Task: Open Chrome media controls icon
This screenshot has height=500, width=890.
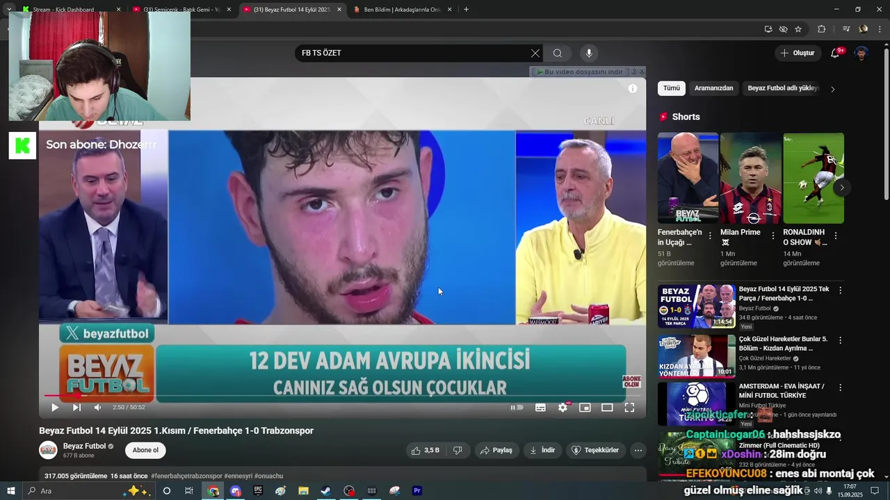Action: tap(846, 29)
